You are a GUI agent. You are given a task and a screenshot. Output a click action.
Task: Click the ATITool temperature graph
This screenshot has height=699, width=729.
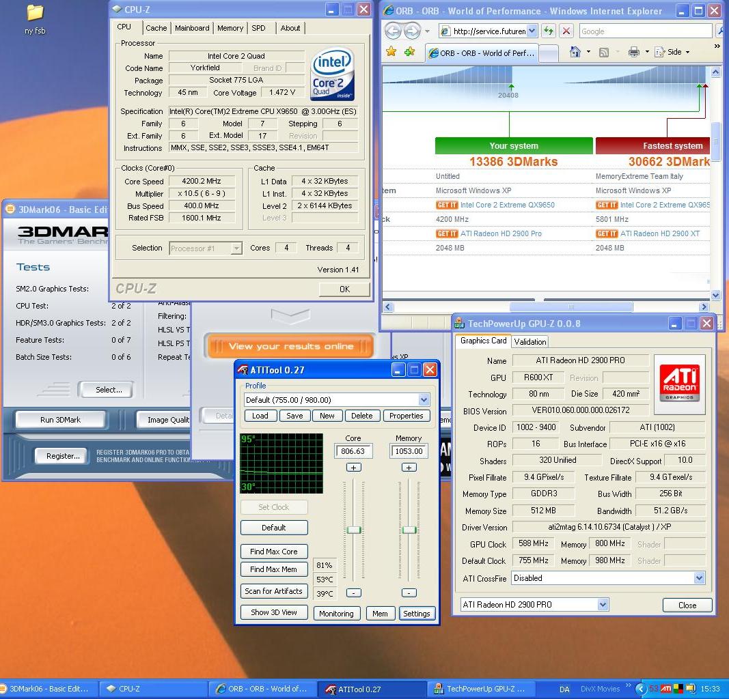[x=281, y=463]
